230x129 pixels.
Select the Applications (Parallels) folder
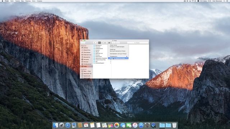(101, 58)
